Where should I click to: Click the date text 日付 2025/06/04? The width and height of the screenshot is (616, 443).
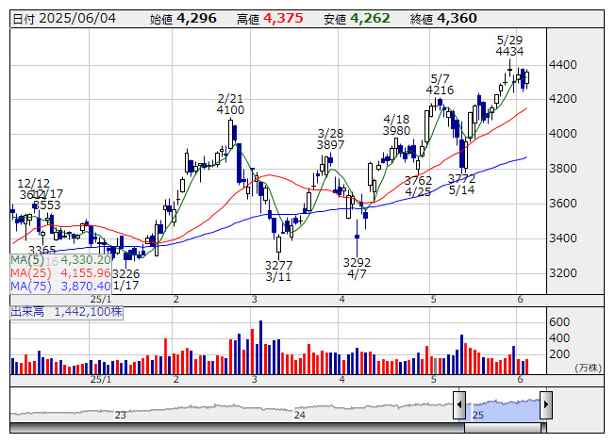tap(64, 19)
